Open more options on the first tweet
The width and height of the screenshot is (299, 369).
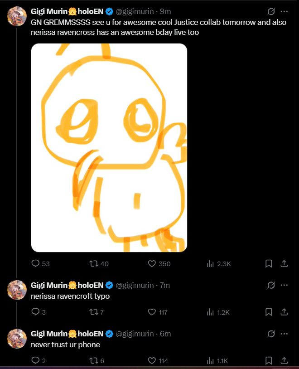coord(284,11)
